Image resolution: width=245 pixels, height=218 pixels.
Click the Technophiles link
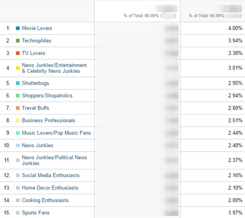(37, 41)
